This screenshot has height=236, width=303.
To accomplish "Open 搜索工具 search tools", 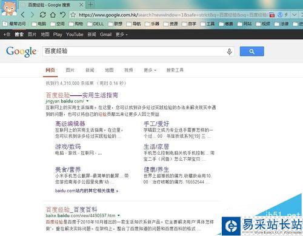I will (x=175, y=70).
